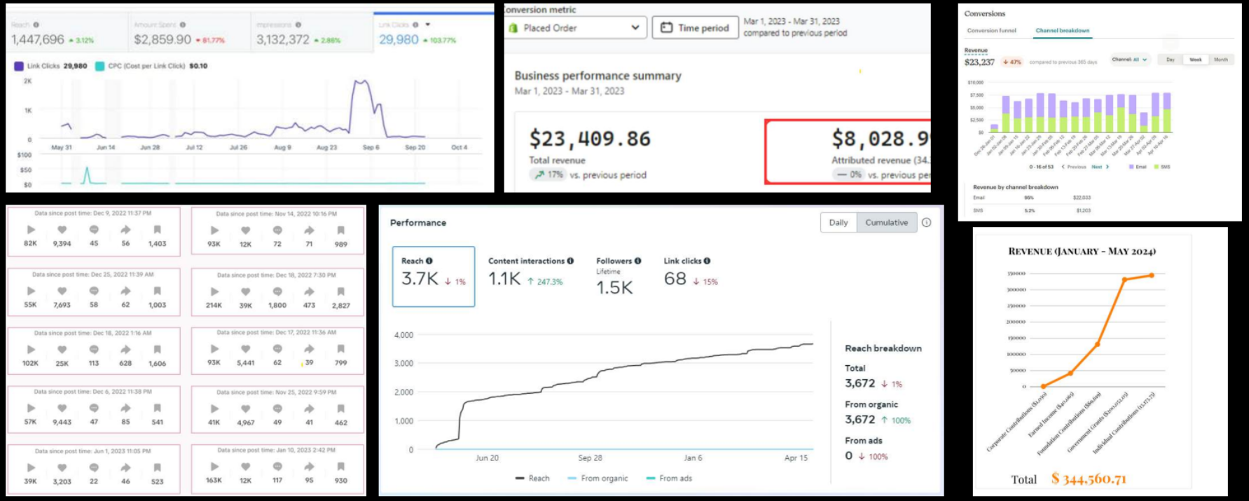This screenshot has width=1249, height=501.
Task: Select Week granularity in Conversions chart
Action: [1195, 60]
